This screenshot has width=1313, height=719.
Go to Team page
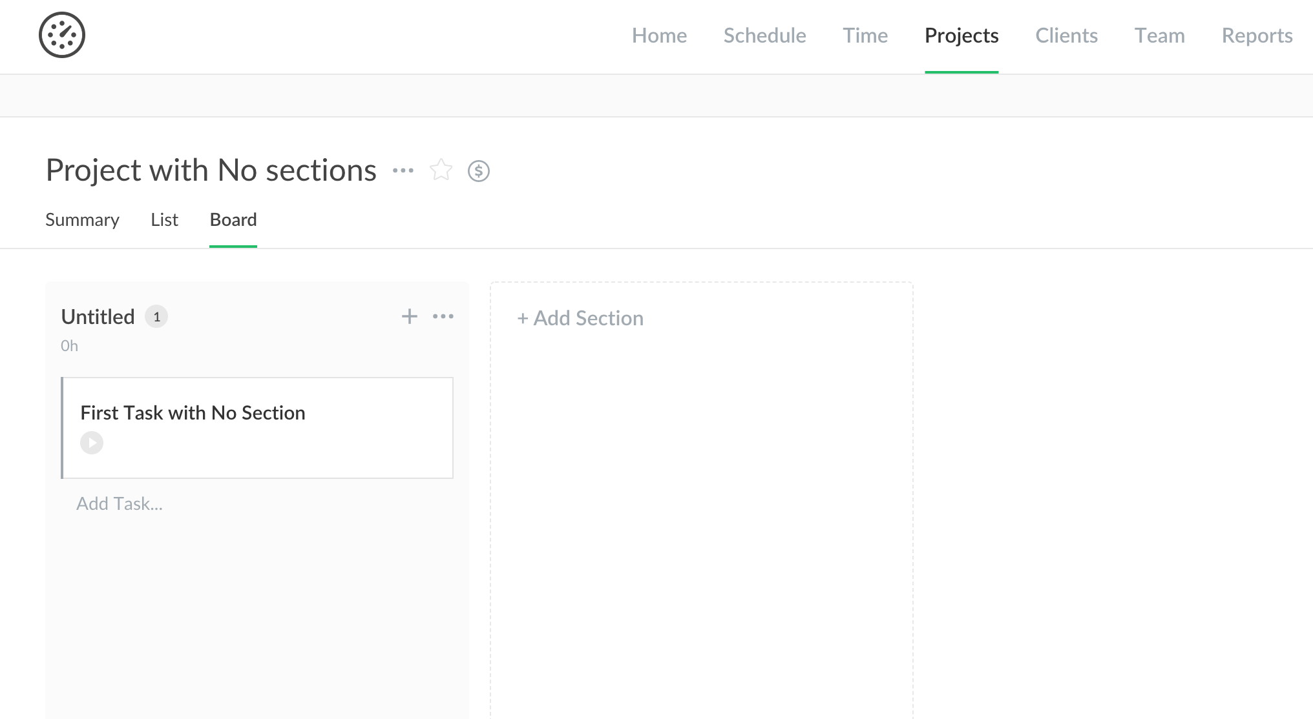pos(1159,35)
